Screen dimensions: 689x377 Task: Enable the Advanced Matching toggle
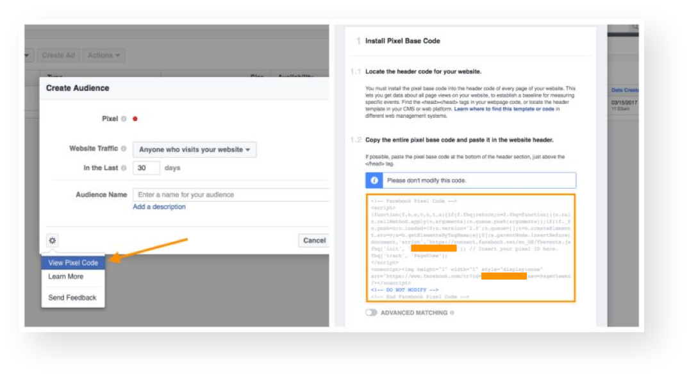[370, 313]
